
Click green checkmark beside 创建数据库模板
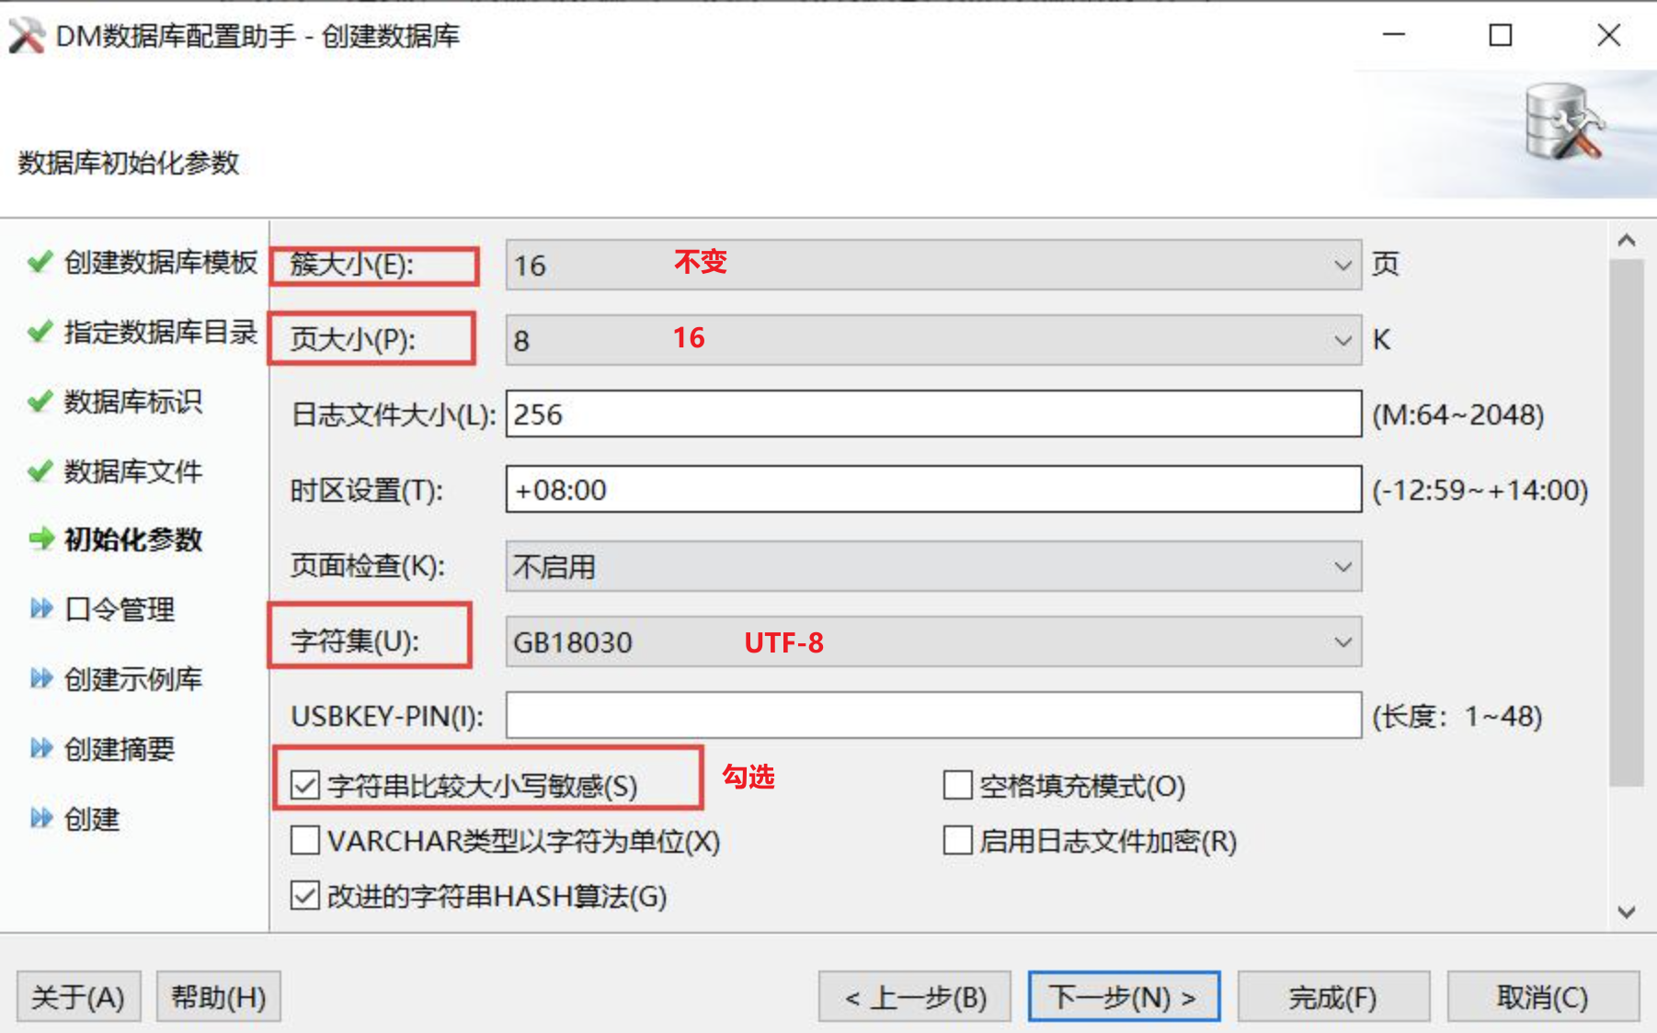pos(40,262)
